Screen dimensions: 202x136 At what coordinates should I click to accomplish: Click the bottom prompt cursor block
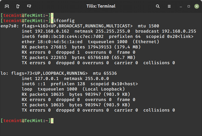click(x=52, y=121)
